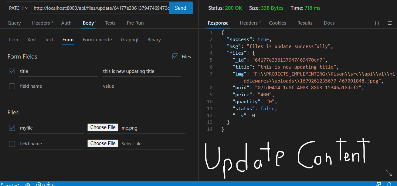Click the "__v": 0 line
397x186 pixels.
[x=244, y=115]
